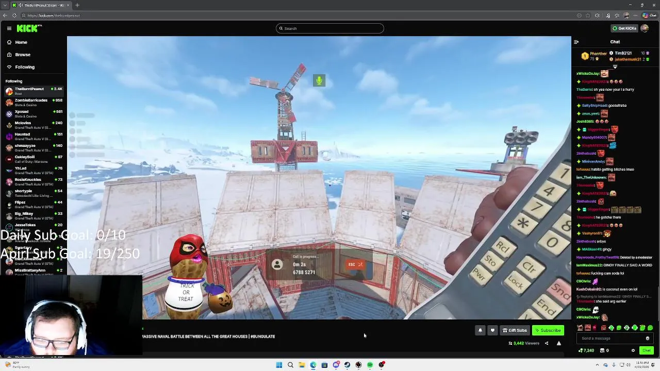Select OakleyBoiii channel in sidebar
The image size is (660, 371).
(34, 159)
